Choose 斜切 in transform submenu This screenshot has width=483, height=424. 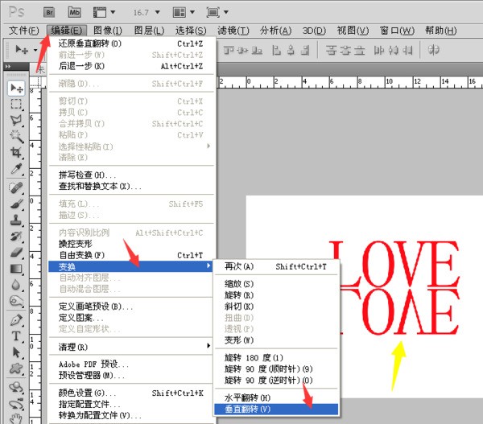[276, 307]
